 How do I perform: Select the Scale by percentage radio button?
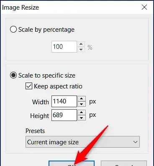pyautogui.click(x=13, y=30)
